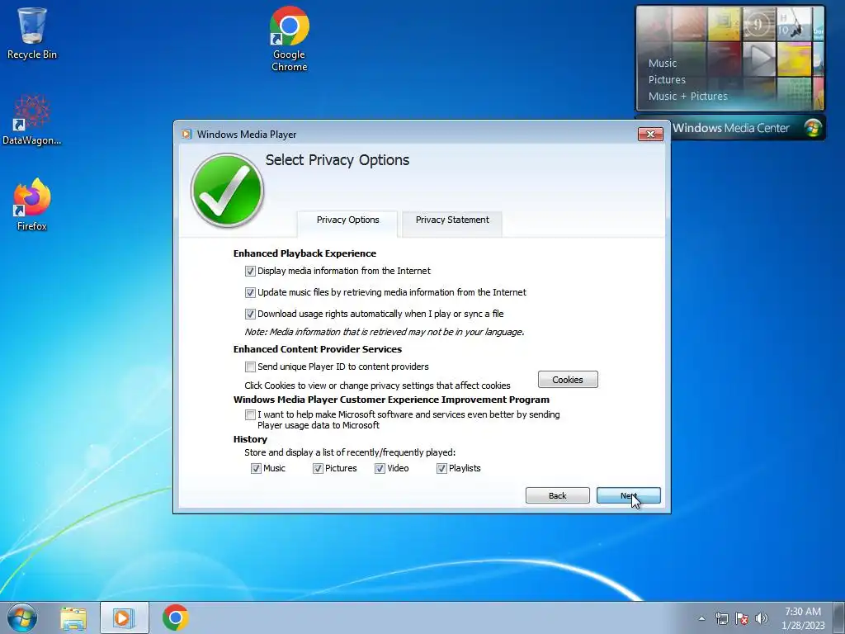845x634 pixels.
Task: Uncheck the Playlists history checkbox
Action: (441, 469)
